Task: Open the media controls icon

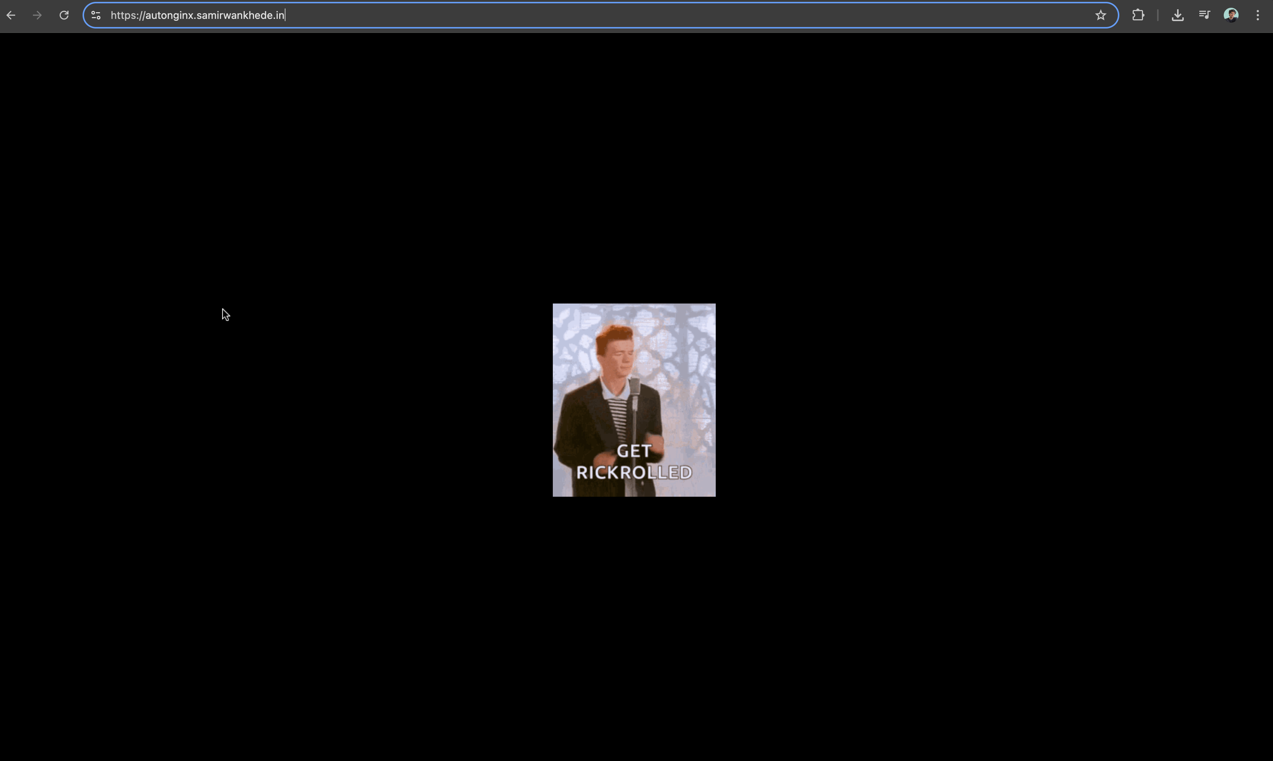Action: tap(1204, 16)
